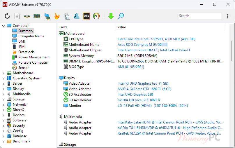Open the HexaCore Intel Core i7-9750H link
Image resolution: width=235 pixels, height=148 pixels.
156,39
